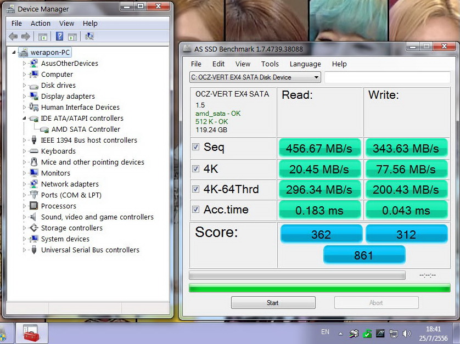Click the network icon in system tray
The height and width of the screenshot is (344, 460).
click(x=394, y=334)
